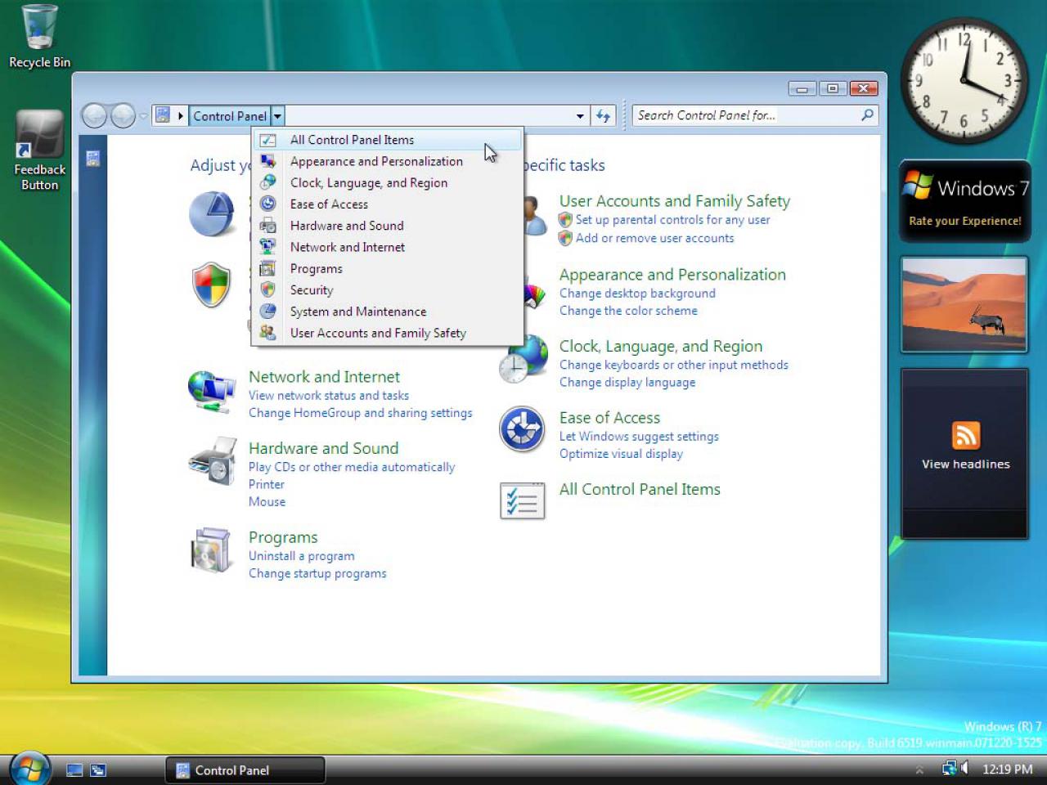
Task: Click the RSS feed icon in headlines gadget
Action: tap(965, 435)
